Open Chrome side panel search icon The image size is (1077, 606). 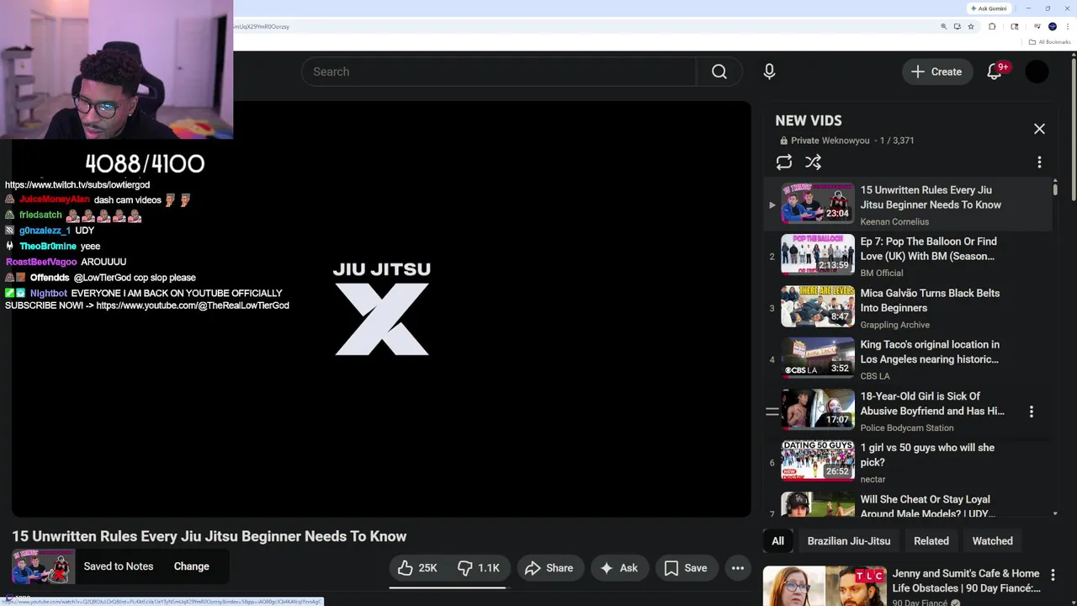(x=1015, y=26)
